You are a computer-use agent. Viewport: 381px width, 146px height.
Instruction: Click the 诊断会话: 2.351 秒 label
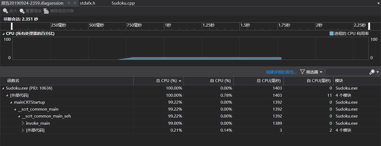[21, 19]
